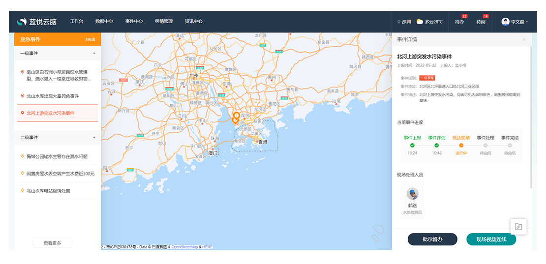Click 郭路 on-site staff photo

(x=412, y=194)
